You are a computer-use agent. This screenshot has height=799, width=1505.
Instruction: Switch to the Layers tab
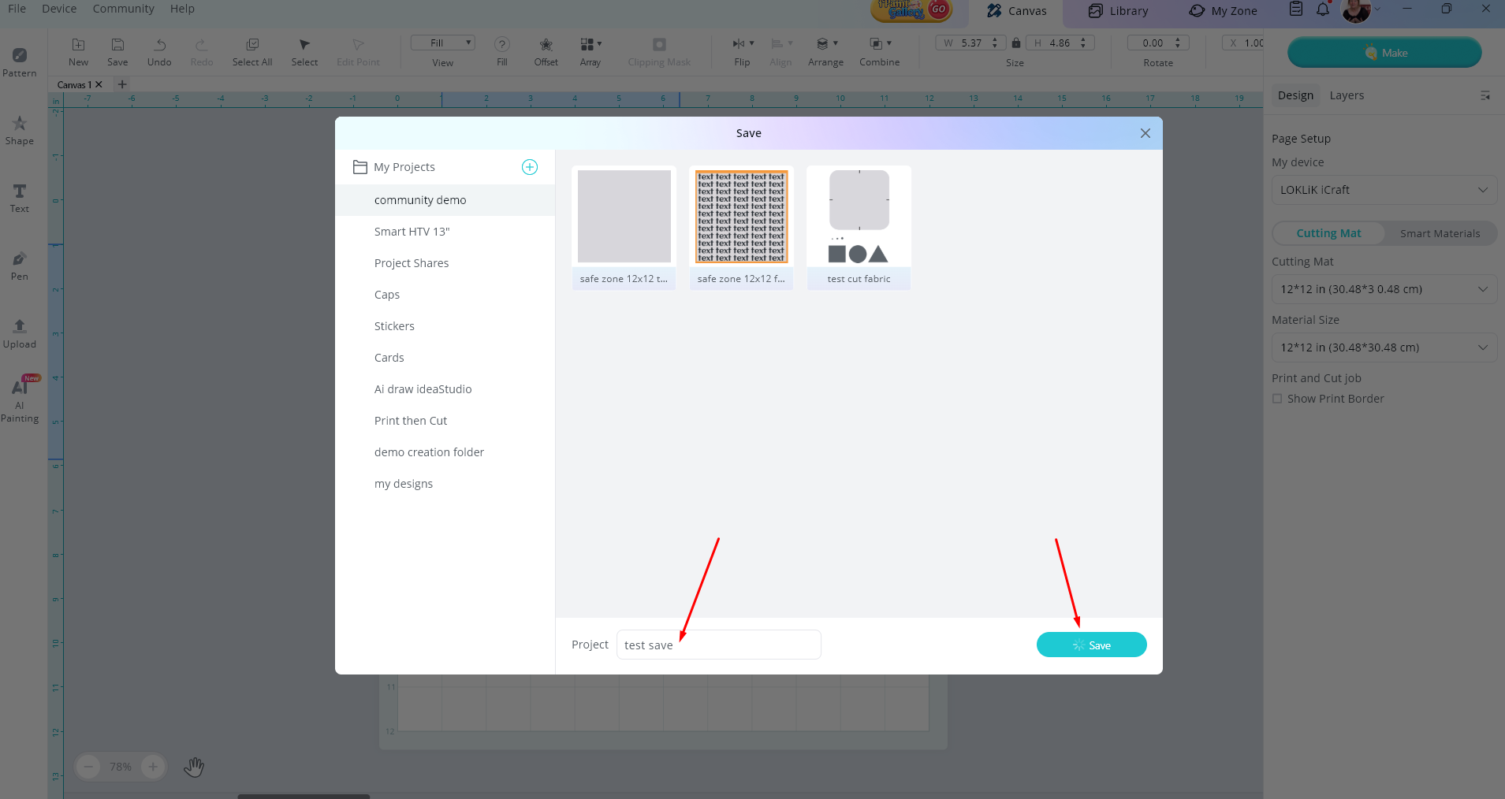1346,95
